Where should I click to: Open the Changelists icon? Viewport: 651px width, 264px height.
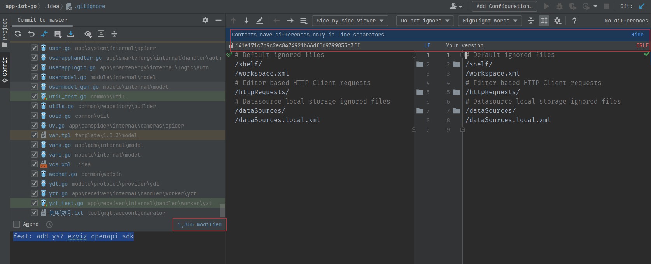(58, 34)
